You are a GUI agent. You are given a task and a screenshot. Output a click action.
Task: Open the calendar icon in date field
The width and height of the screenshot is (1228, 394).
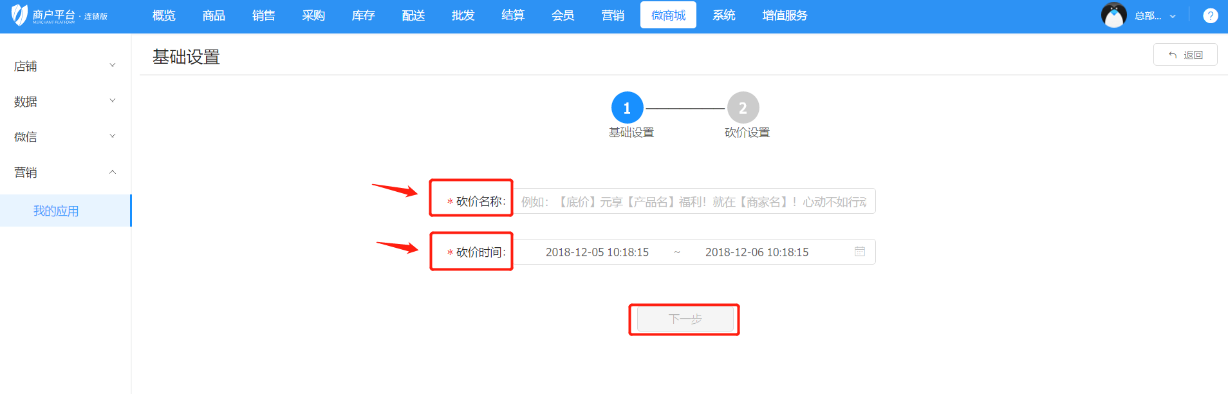(x=859, y=252)
